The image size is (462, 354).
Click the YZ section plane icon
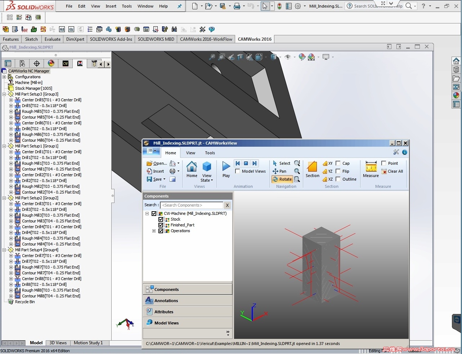(x=328, y=171)
